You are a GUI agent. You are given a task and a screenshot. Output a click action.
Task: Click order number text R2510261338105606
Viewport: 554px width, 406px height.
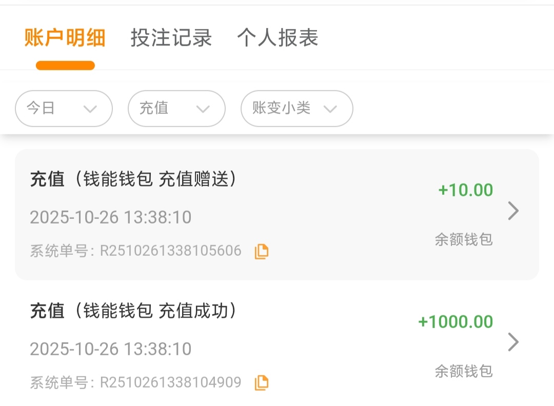(x=170, y=251)
